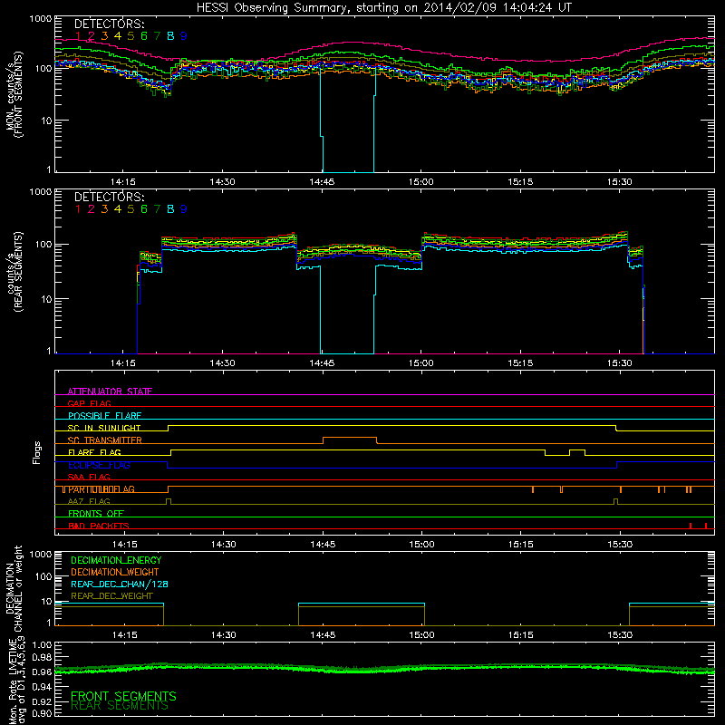Click the REAR_DEC_WEIGHT legend label
This screenshot has height=725, width=725.
tap(111, 596)
